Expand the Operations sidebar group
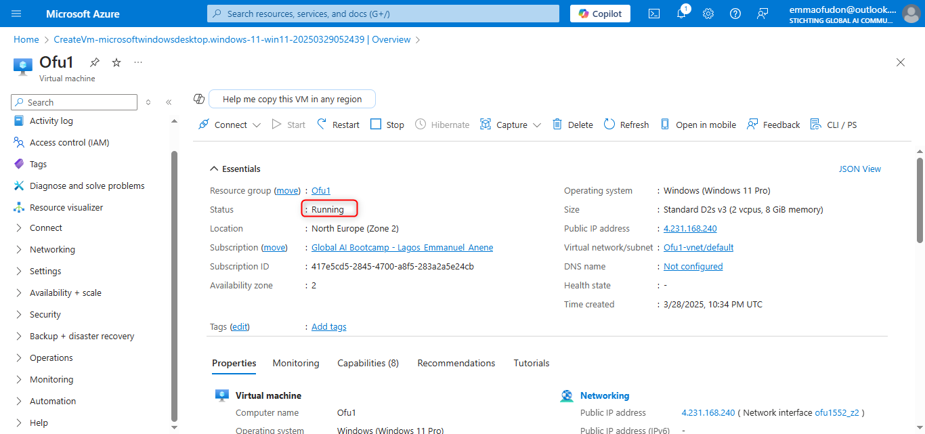 click(x=51, y=358)
